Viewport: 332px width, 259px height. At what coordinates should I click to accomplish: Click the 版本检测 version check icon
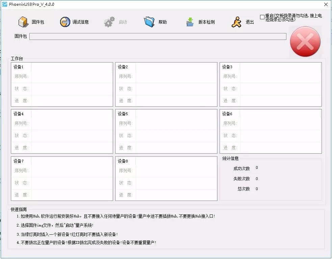[190, 22]
